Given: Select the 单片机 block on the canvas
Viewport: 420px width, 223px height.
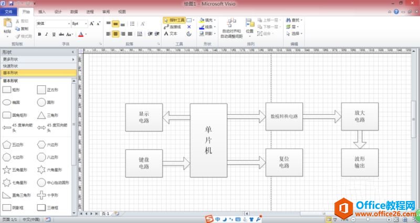Looking at the screenshot, I should coord(208,140).
